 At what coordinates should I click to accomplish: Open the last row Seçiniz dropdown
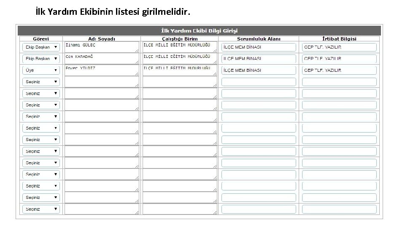pos(41,209)
